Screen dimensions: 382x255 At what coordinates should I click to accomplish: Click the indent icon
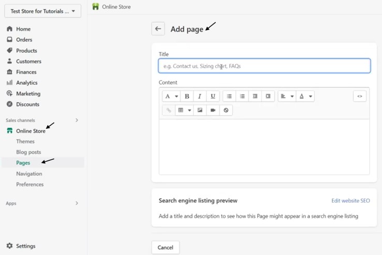(x=268, y=96)
